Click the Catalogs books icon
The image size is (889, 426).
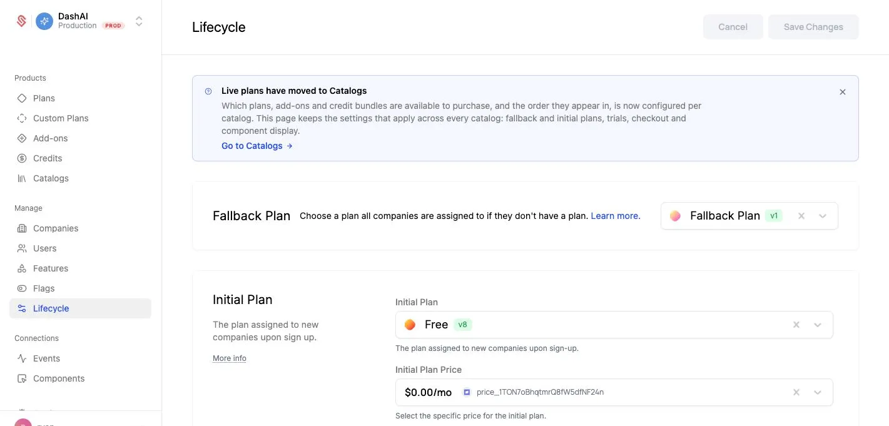(22, 178)
